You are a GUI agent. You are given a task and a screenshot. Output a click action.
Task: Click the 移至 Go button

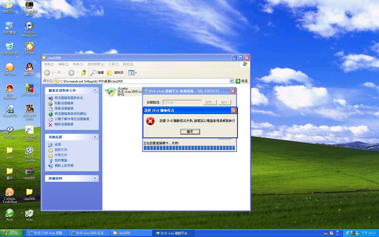tap(242, 81)
